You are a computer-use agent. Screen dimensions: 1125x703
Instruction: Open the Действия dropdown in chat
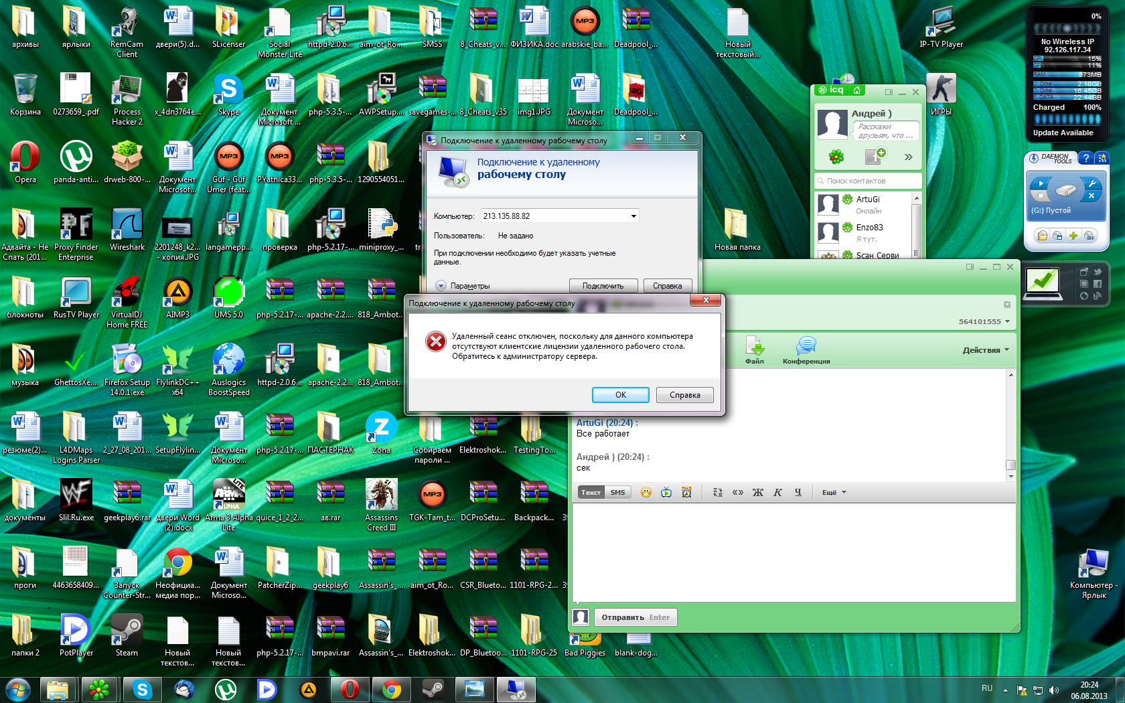[x=986, y=350]
